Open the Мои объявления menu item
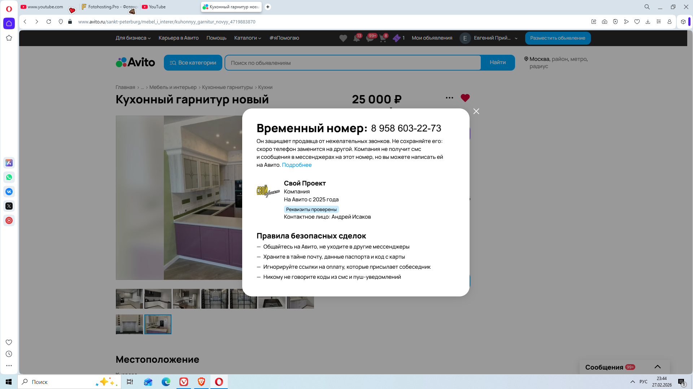The width and height of the screenshot is (693, 389). coord(432,38)
